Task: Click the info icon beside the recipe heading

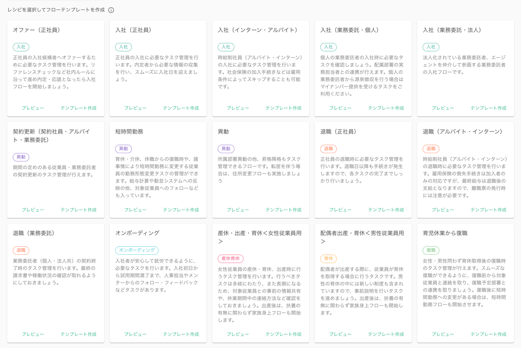Action: (111, 10)
